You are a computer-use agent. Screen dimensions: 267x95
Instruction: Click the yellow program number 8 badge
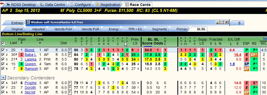(x=22, y=69)
